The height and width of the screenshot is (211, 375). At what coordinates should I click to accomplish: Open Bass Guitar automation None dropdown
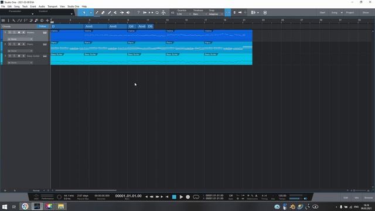(x=20, y=63)
